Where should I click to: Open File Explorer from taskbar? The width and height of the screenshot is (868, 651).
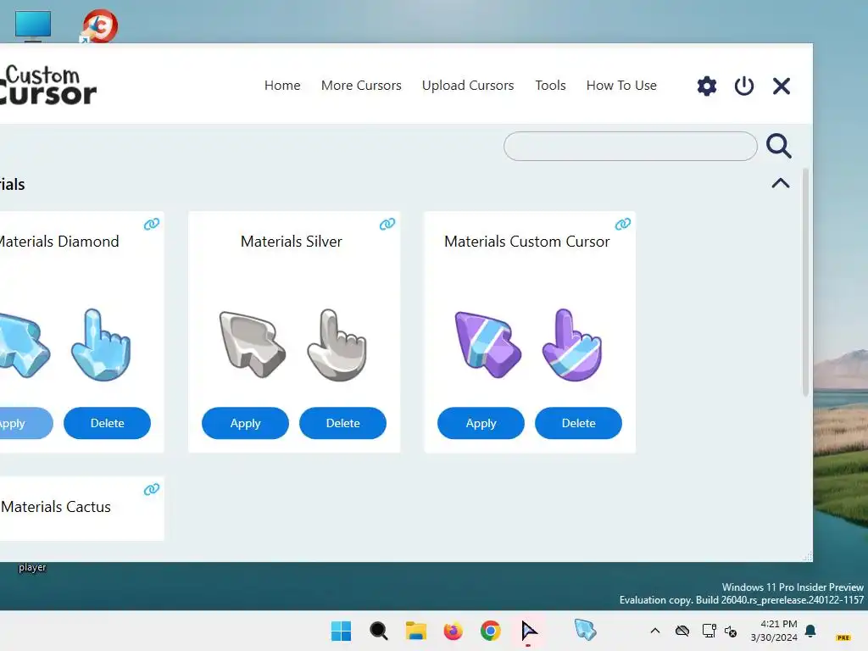415,631
